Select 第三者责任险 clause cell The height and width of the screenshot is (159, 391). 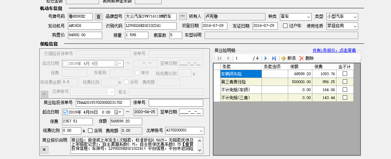(241, 82)
